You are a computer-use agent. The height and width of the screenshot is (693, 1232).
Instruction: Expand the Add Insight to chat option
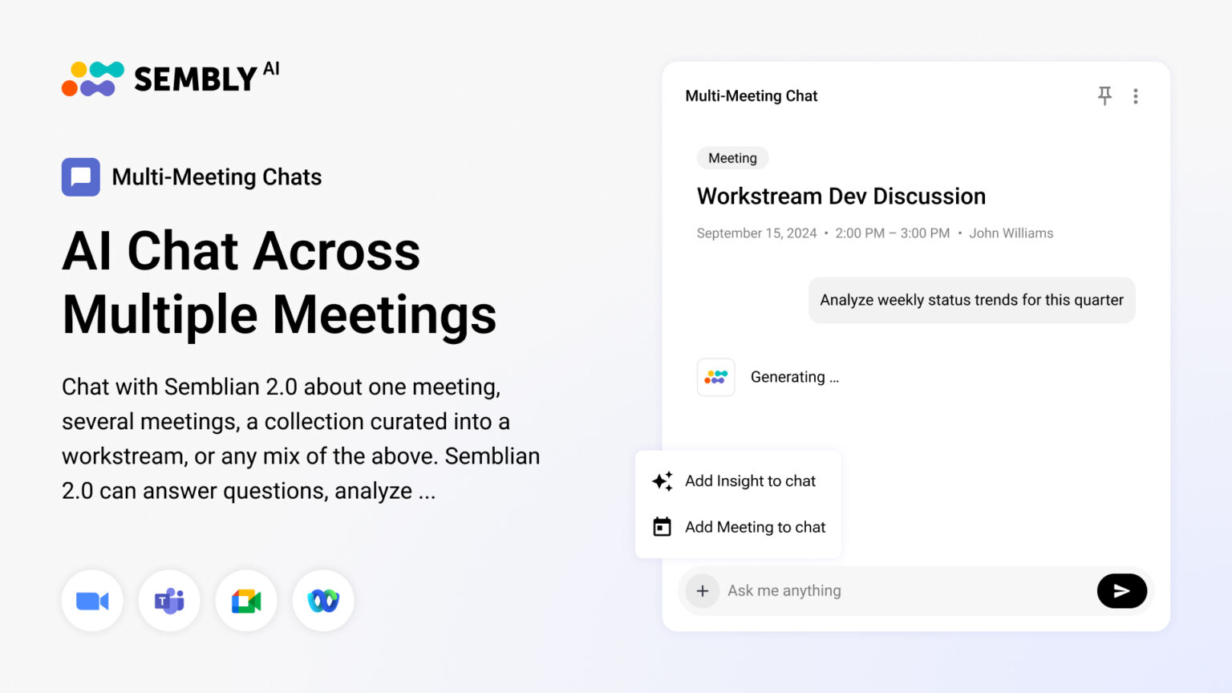[750, 480]
